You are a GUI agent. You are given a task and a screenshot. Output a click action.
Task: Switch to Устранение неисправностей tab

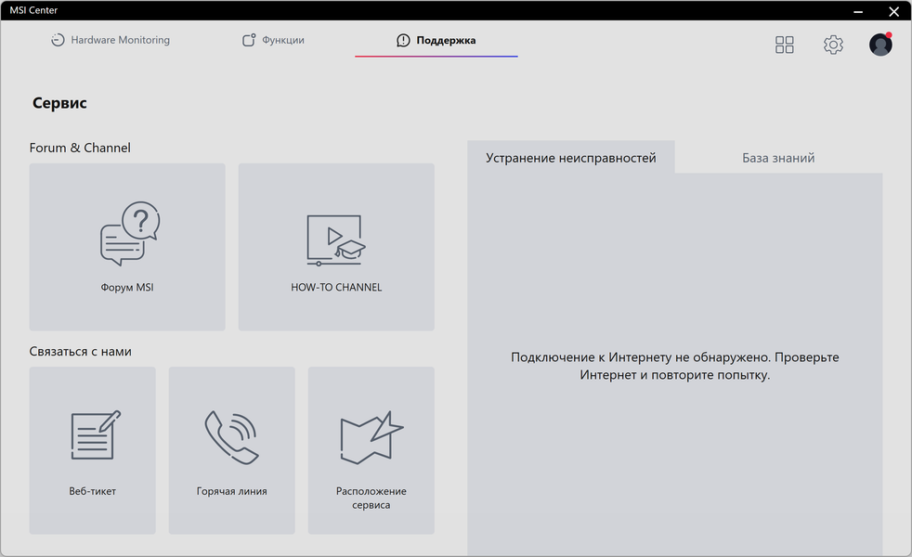(x=571, y=158)
